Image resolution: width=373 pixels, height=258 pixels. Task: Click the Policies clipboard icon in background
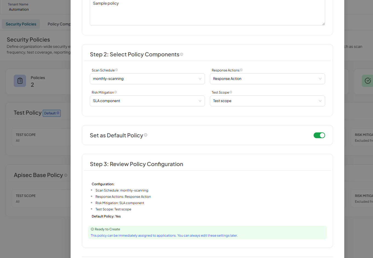(20, 81)
